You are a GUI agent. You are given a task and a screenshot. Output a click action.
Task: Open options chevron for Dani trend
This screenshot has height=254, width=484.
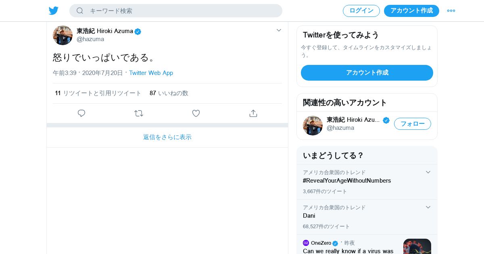coord(428,207)
